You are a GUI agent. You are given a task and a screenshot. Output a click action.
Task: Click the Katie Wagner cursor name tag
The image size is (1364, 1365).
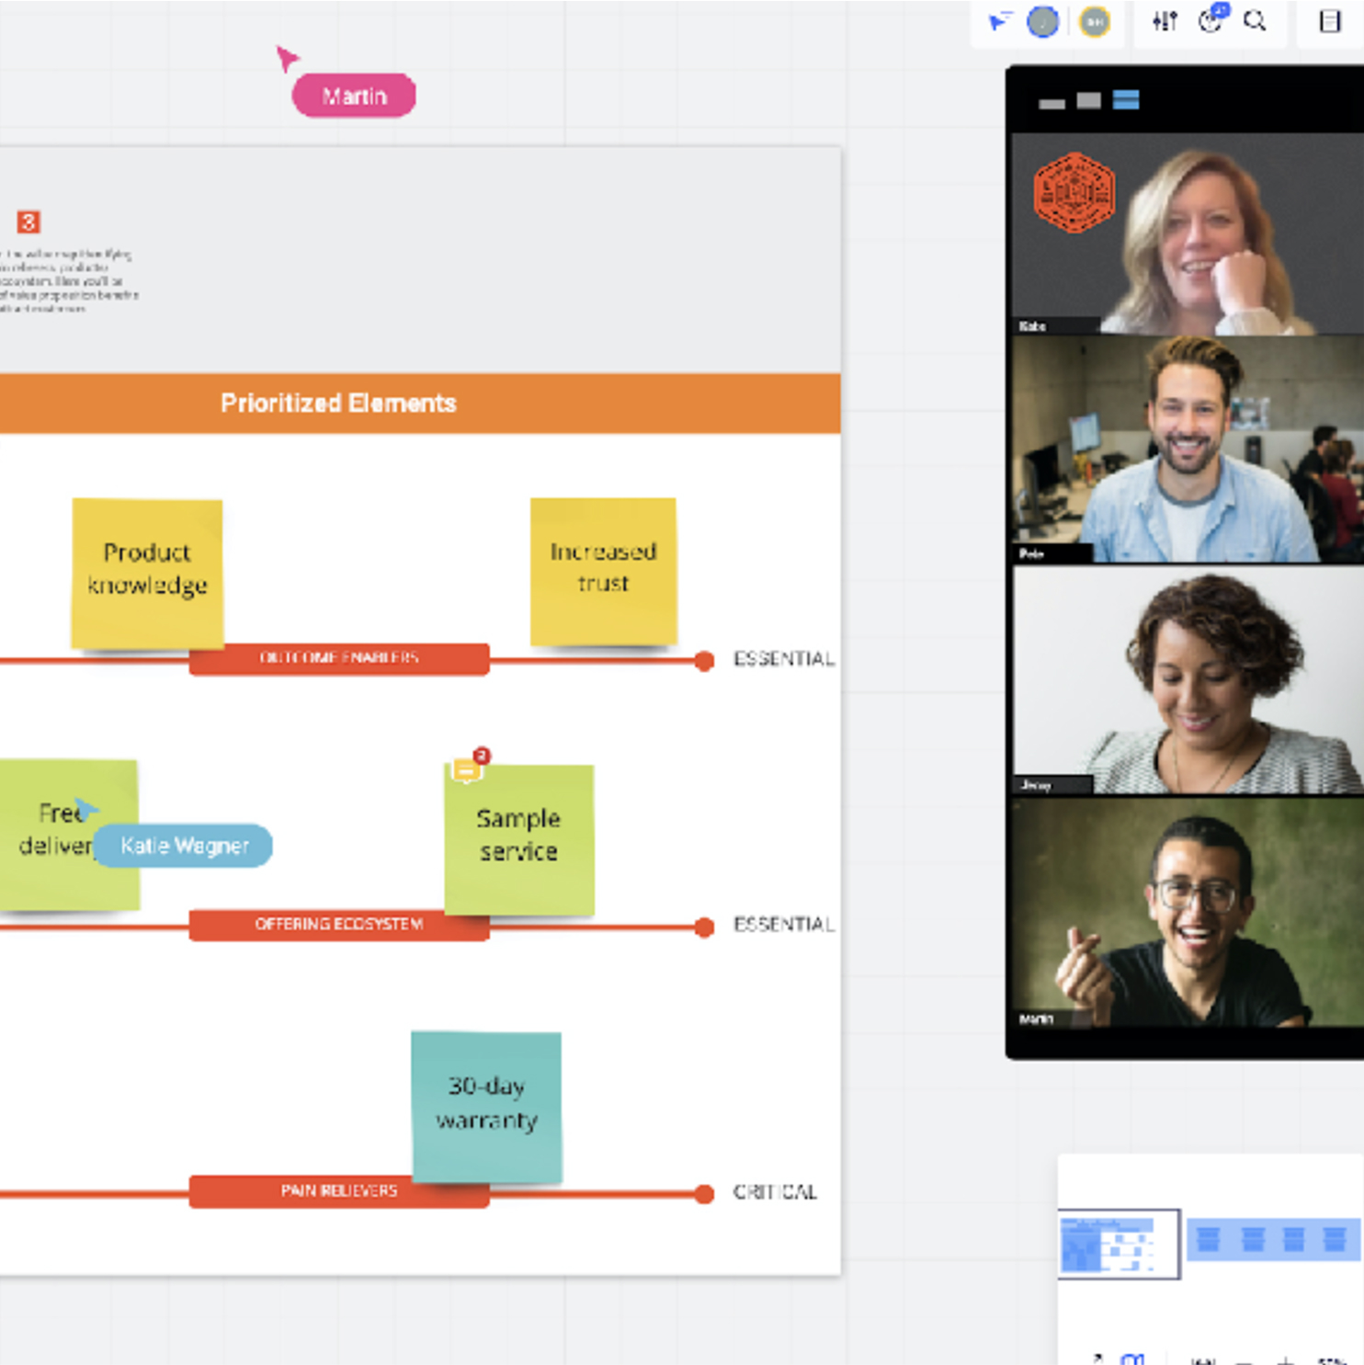click(184, 846)
